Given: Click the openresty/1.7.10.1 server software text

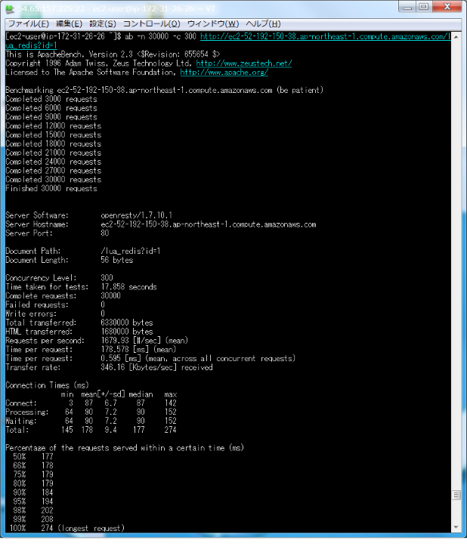Looking at the screenshot, I should (133, 215).
